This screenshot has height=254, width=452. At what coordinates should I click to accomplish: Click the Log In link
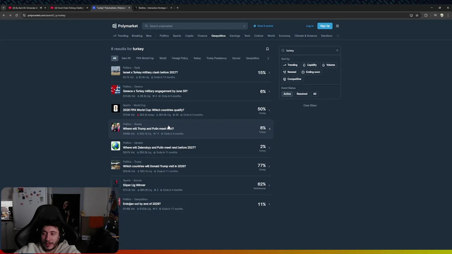310,26
